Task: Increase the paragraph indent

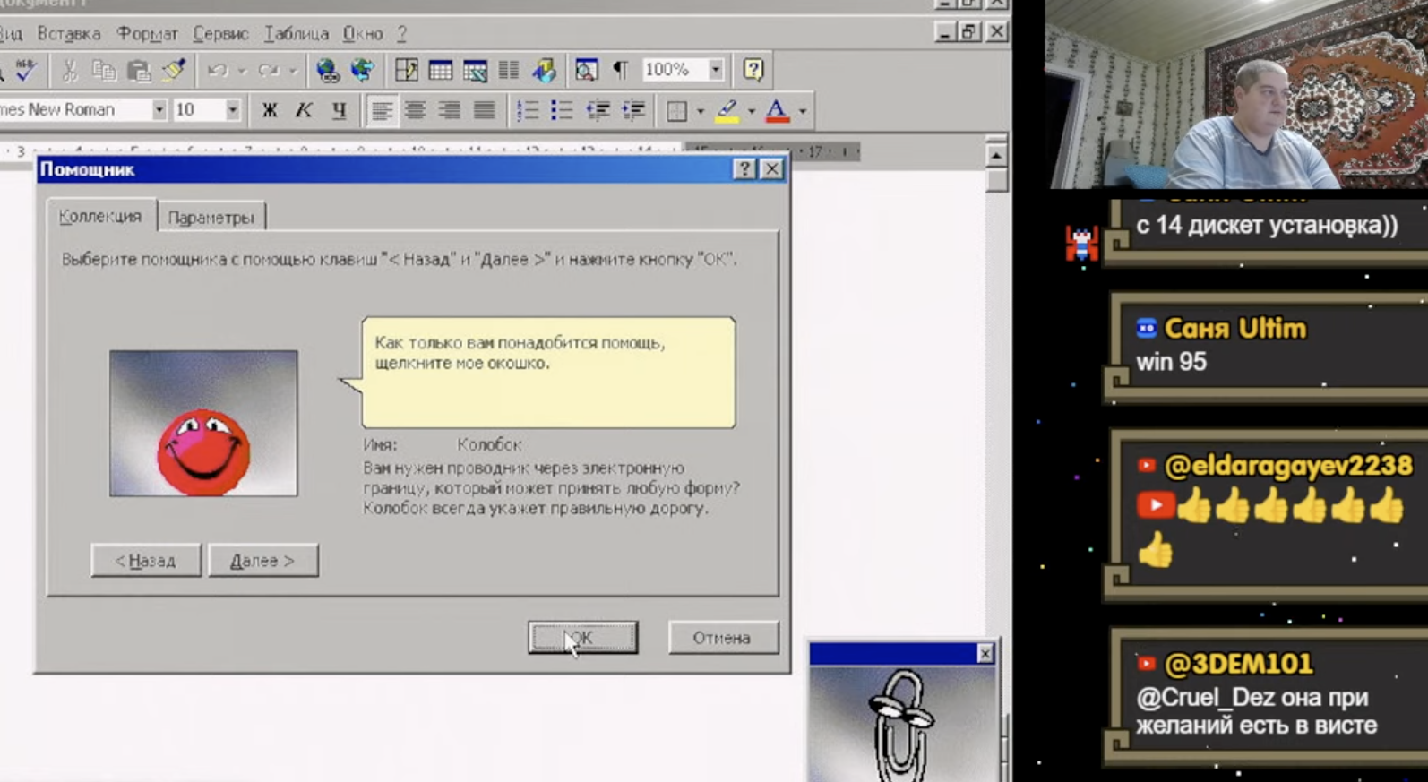Action: click(x=633, y=110)
